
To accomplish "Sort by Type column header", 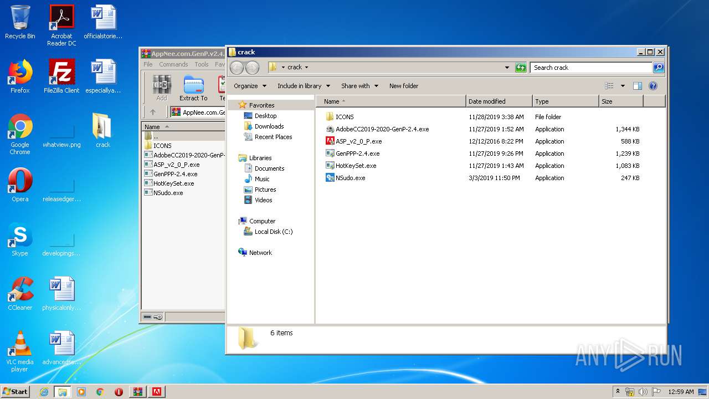I will pyautogui.click(x=566, y=101).
